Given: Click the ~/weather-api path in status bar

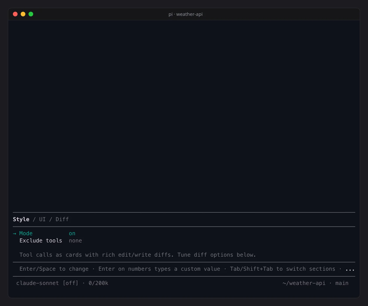Looking at the screenshot, I should point(304,283).
